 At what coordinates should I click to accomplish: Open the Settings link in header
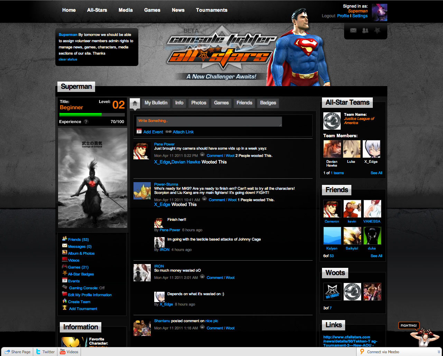click(360, 16)
